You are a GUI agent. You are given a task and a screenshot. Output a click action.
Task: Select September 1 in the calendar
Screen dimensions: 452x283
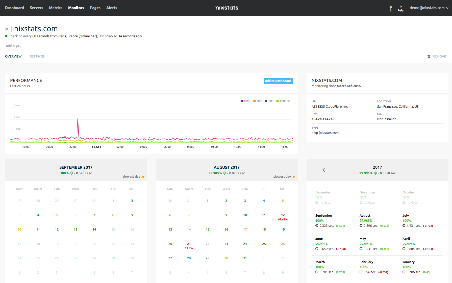coord(113,201)
